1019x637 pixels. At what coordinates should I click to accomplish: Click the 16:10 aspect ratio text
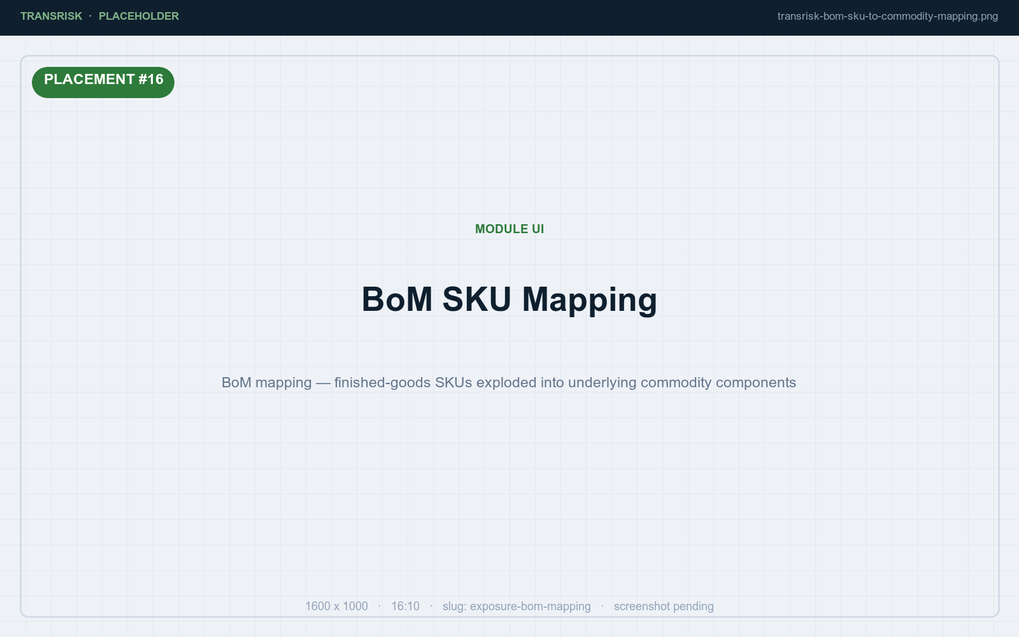[405, 606]
